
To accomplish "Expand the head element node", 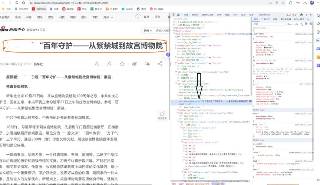I will coord(174,31).
